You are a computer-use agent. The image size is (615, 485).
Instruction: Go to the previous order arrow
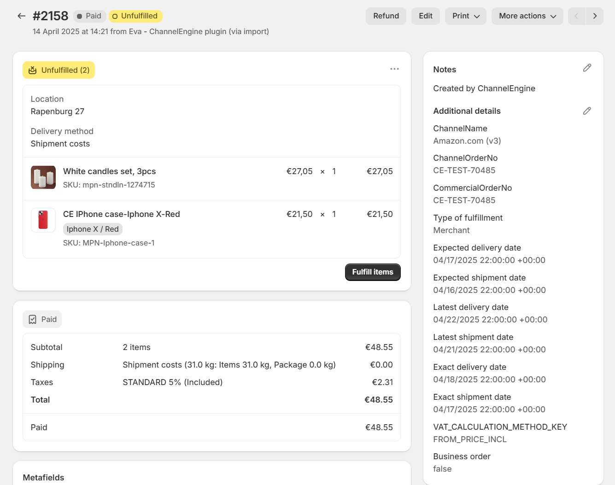[576, 16]
